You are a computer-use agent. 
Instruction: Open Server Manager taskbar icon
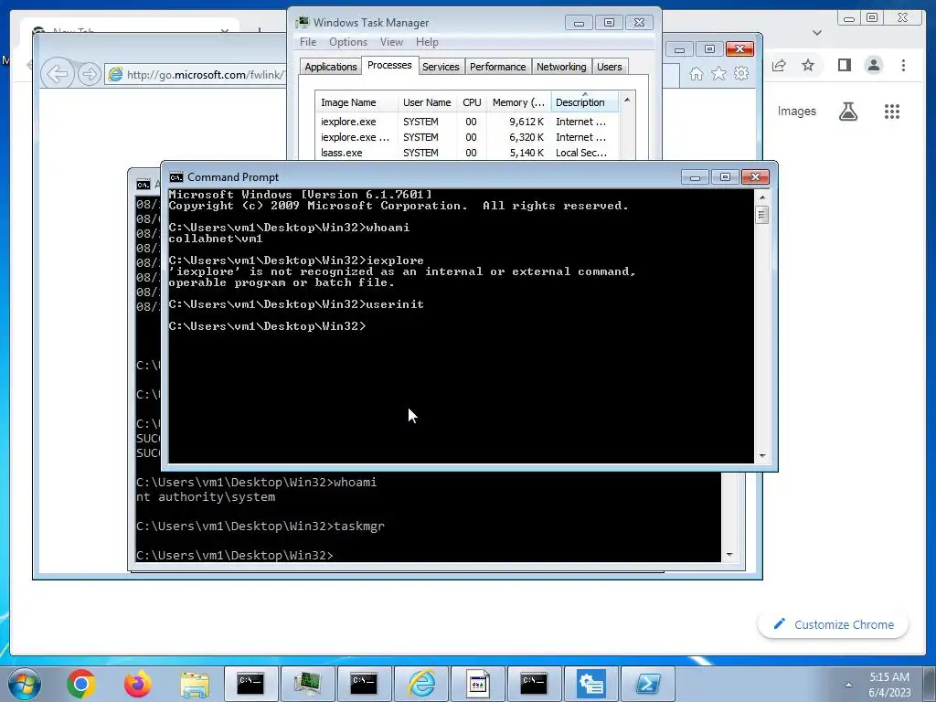tap(591, 684)
